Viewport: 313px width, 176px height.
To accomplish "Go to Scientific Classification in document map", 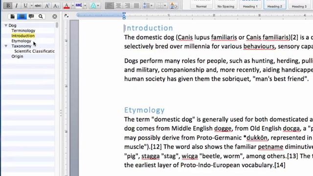I will [x=34, y=51].
